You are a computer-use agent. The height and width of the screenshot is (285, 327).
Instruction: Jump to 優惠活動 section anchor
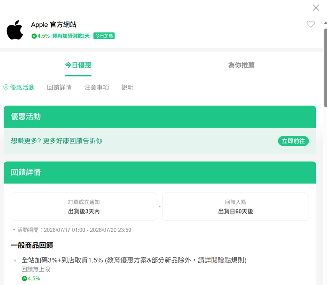(x=22, y=87)
